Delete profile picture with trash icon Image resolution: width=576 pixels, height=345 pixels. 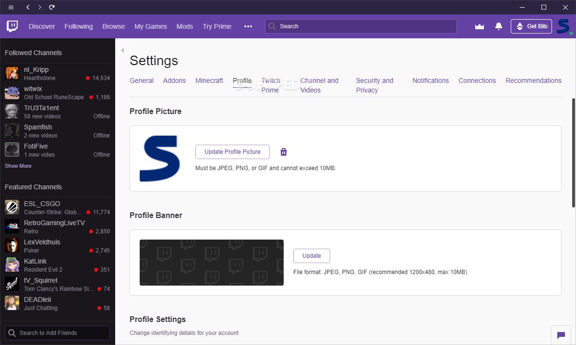point(284,152)
